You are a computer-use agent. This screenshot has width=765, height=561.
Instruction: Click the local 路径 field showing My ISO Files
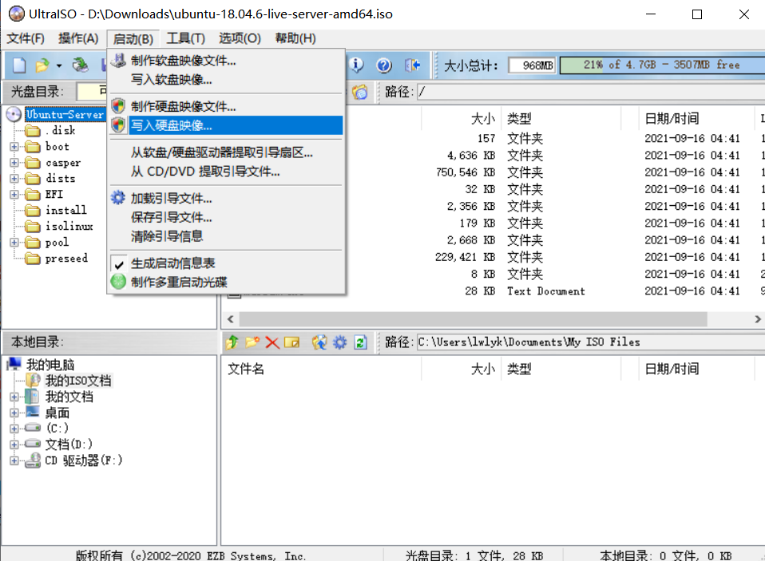coord(590,342)
